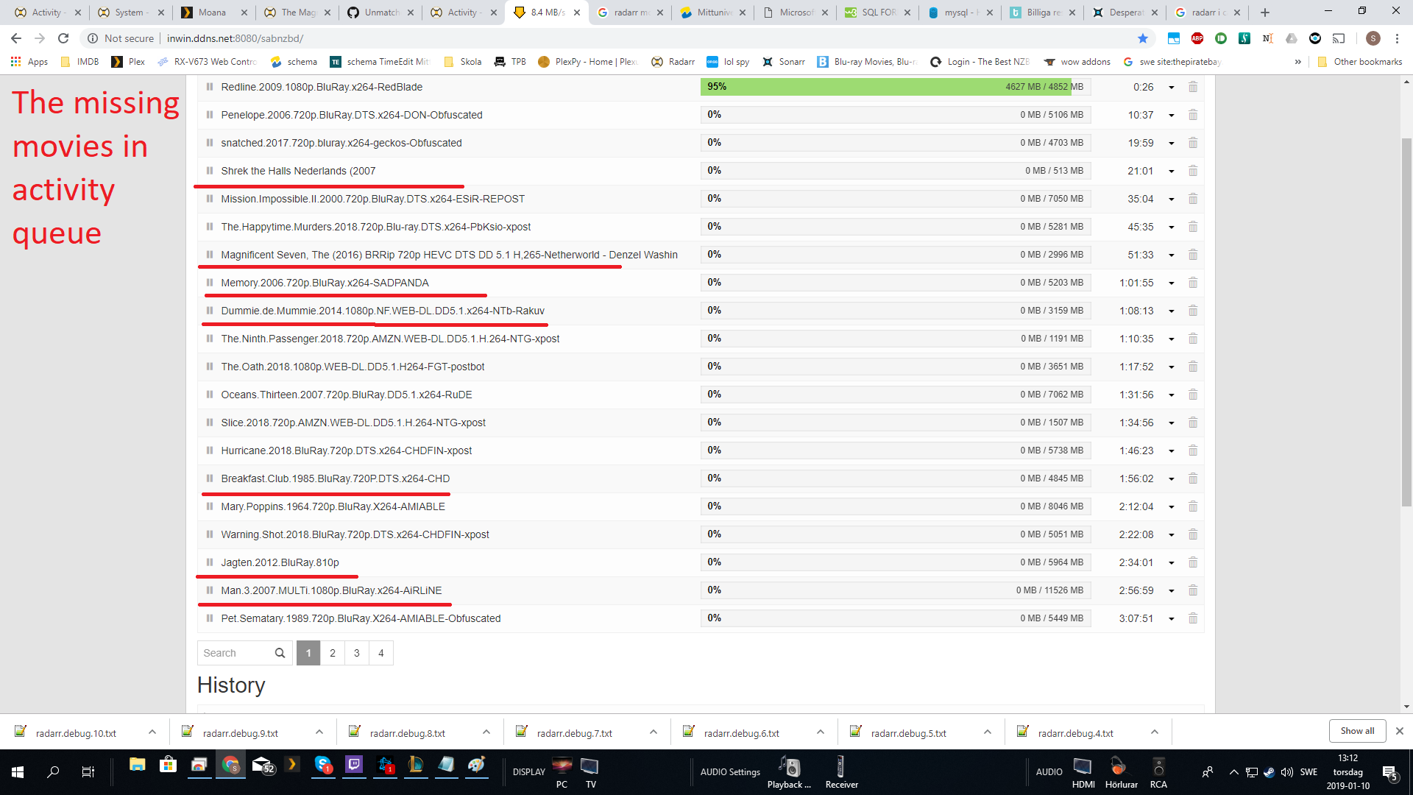Click the queue Search input field

point(235,653)
